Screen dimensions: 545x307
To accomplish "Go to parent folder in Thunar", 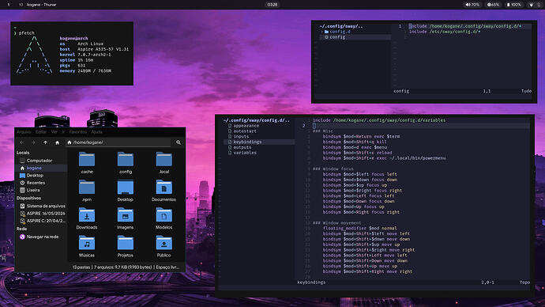I will [x=46, y=142].
